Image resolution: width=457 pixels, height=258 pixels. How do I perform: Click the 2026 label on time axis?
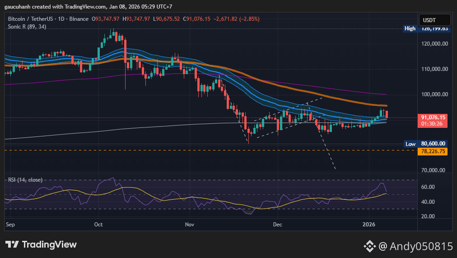369,224
